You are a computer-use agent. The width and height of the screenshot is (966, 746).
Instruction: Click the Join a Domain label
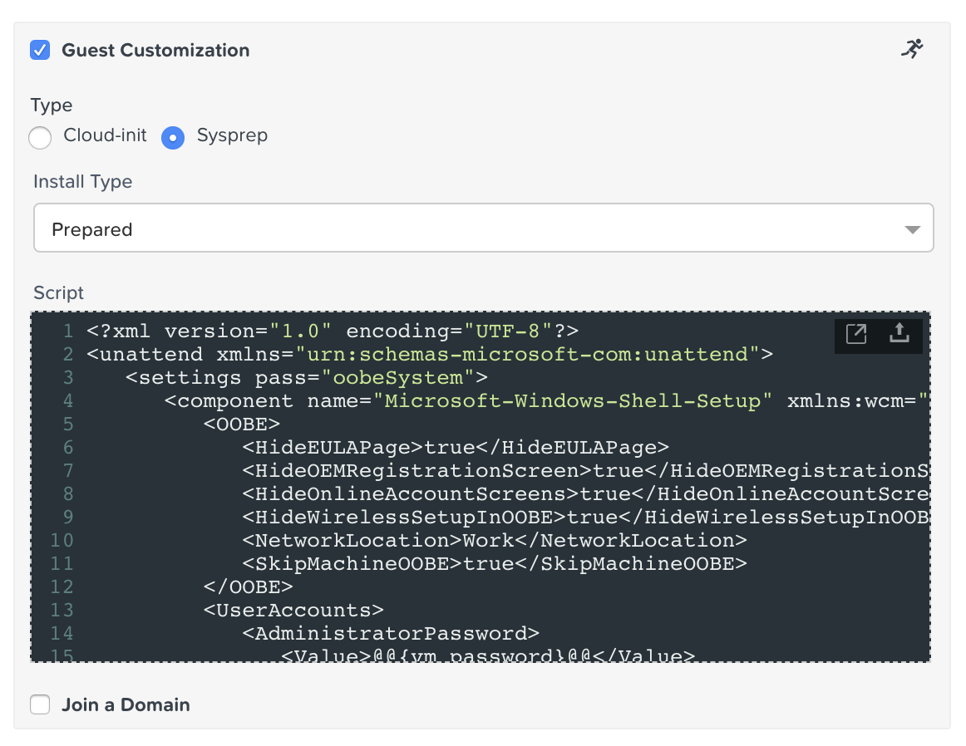[126, 704]
